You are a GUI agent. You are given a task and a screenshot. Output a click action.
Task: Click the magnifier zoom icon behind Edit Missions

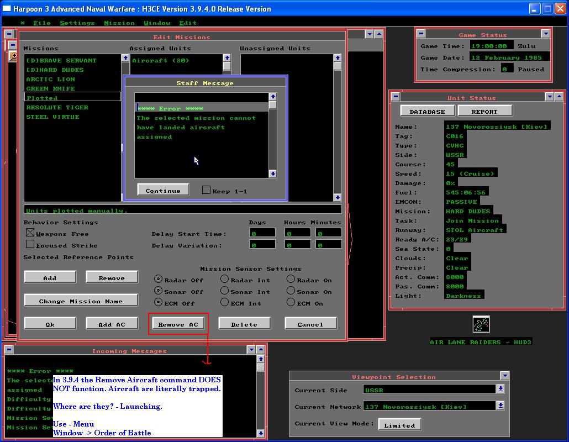click(13, 56)
